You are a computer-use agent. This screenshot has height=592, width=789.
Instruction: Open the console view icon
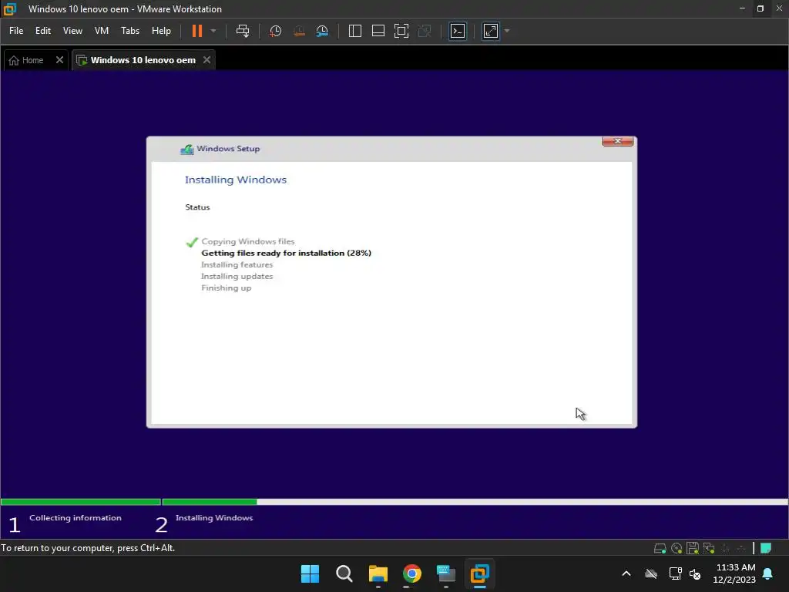point(458,31)
